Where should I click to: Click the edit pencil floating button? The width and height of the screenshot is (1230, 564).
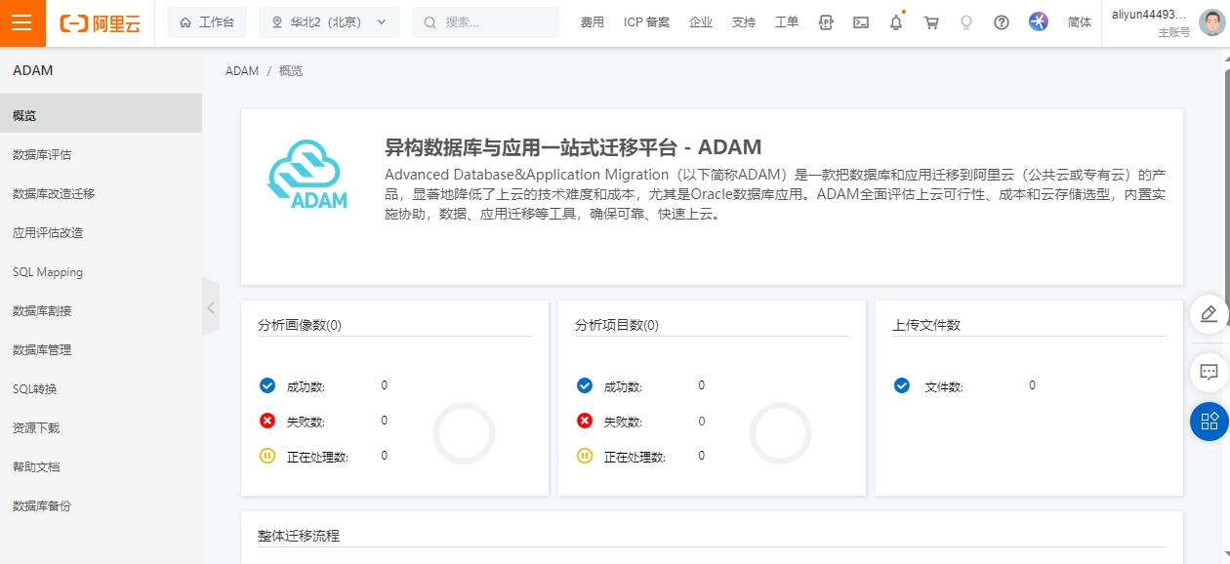(1209, 314)
